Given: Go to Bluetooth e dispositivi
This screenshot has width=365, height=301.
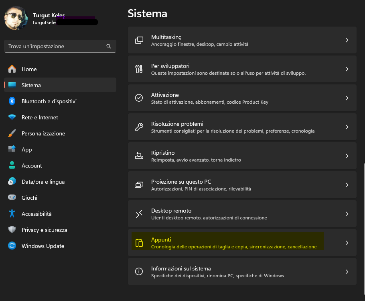Looking at the screenshot, I should 49,101.
